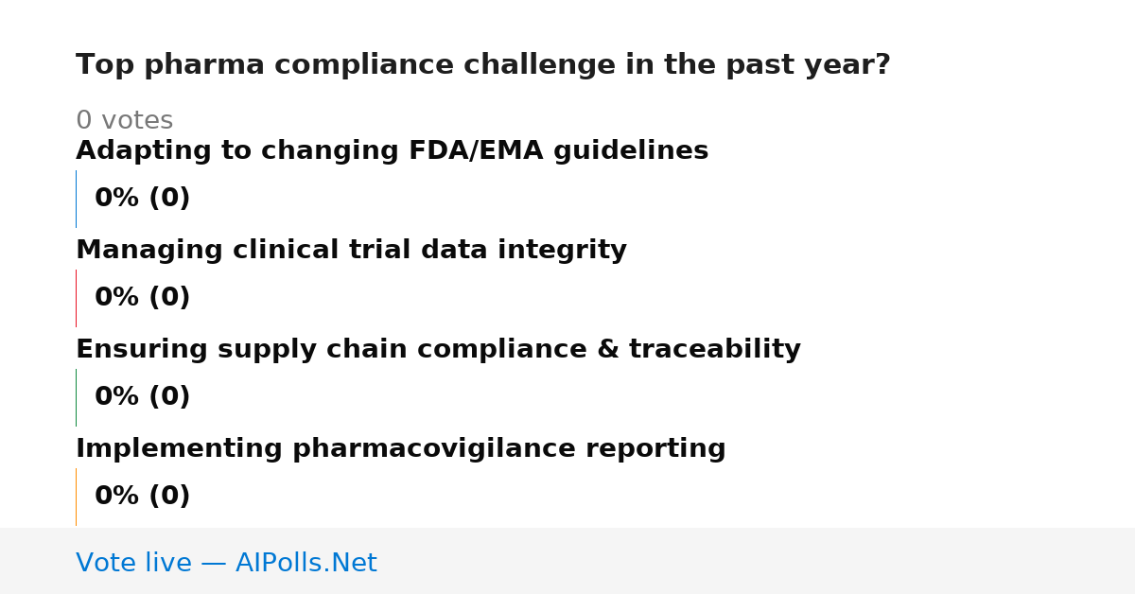Click the poll title about pharma compliance challenge
Viewport: 1135px width, 594px height.
pyautogui.click(x=483, y=65)
